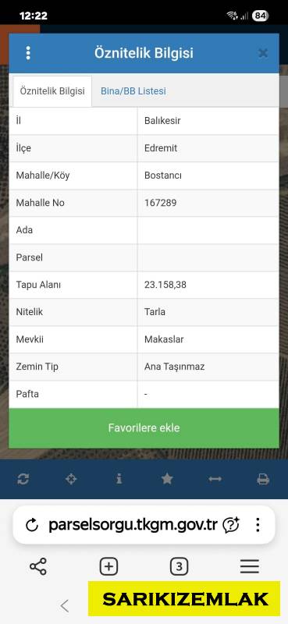Close the Öznitelik Bilgisi panel
Viewport: 288px width, 624px height.
coord(262,53)
